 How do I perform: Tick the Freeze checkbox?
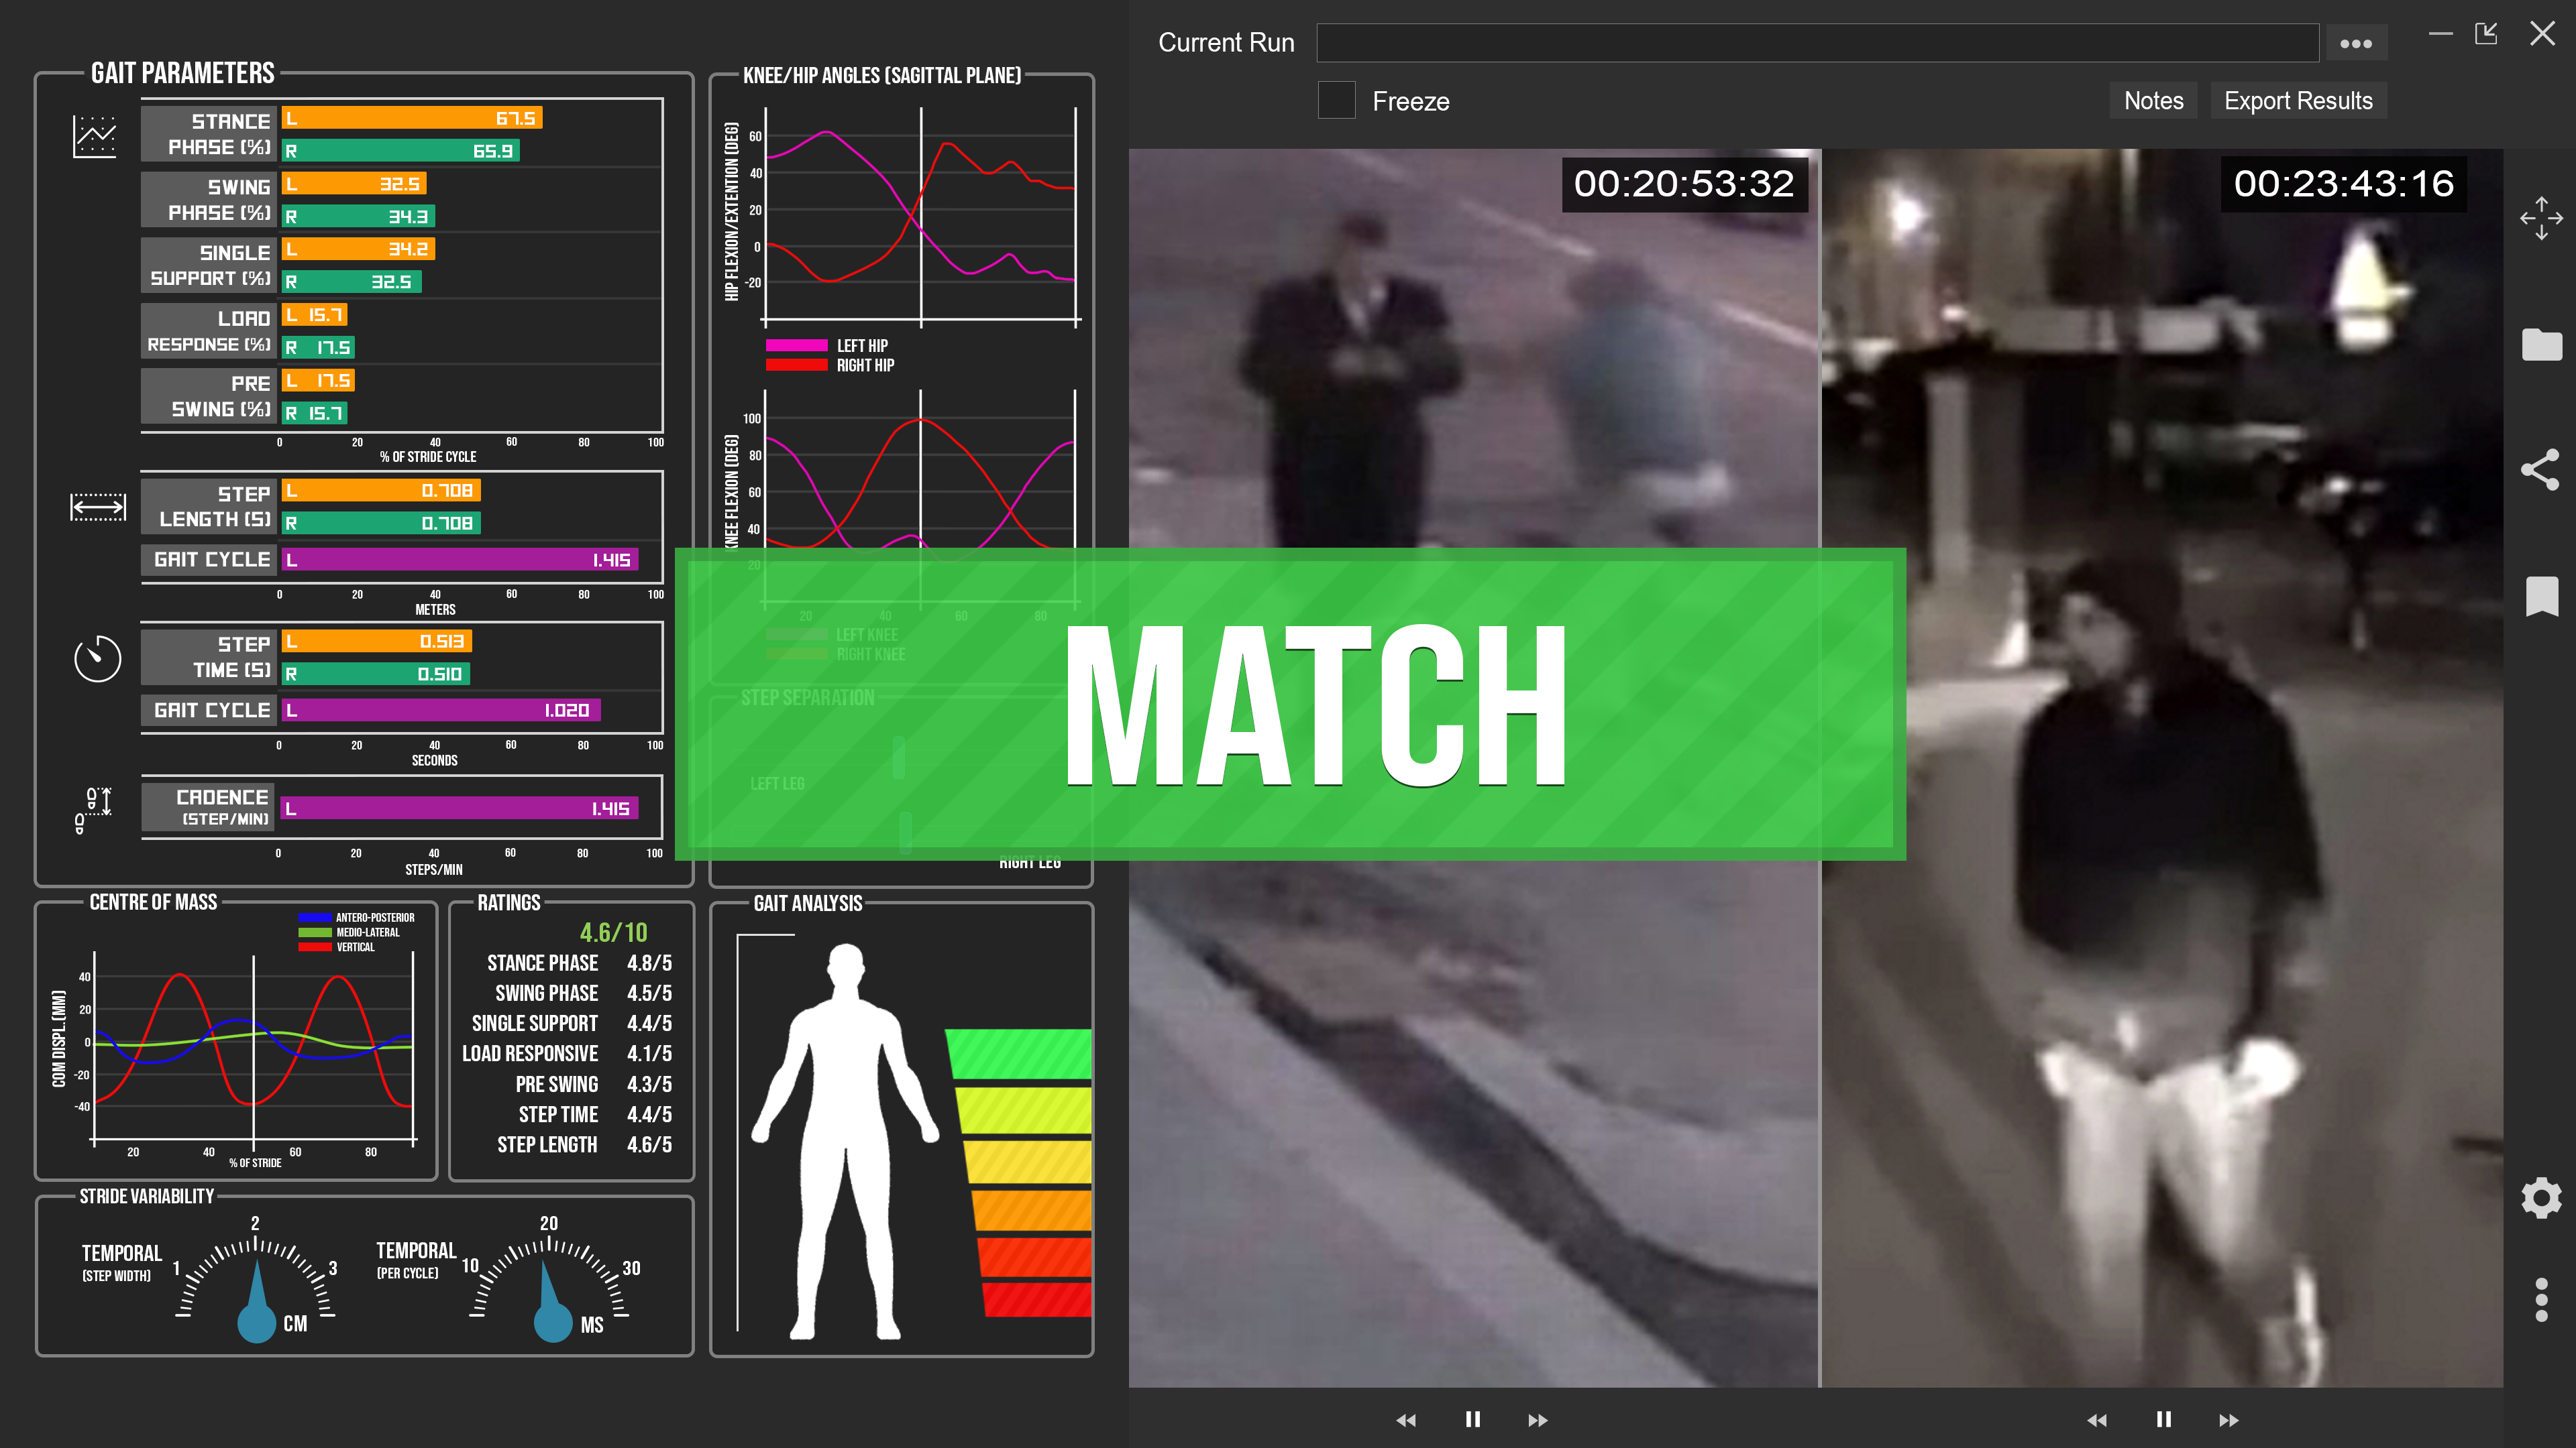(x=1336, y=100)
